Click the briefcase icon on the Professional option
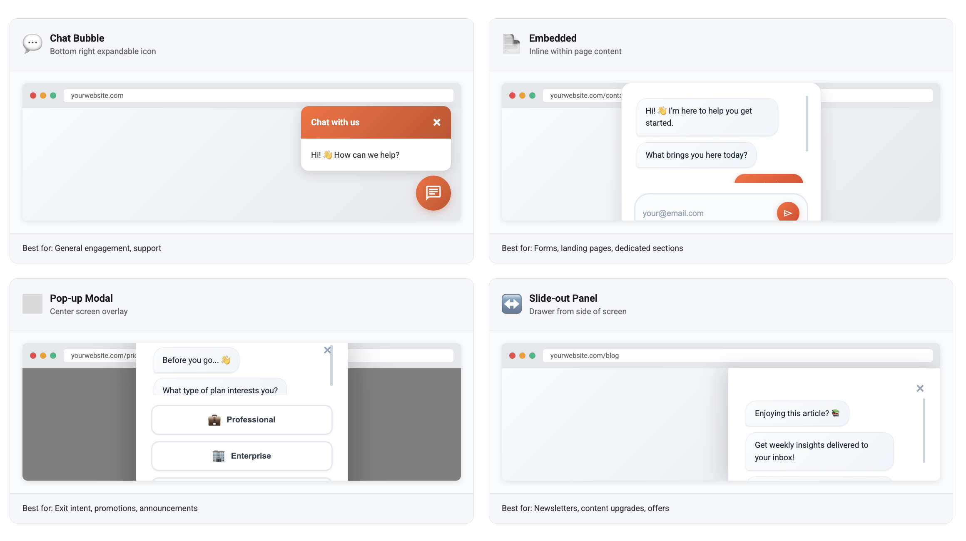This screenshot has width=966, height=541. [214, 419]
